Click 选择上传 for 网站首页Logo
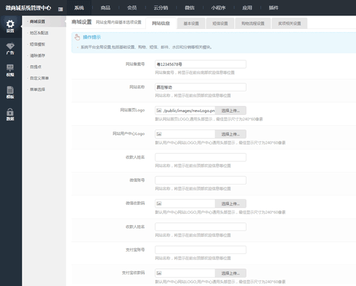This screenshot has width=356, height=286. 230,110
